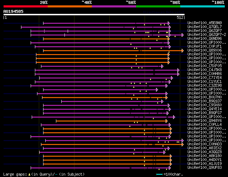
Task: Click the arrowhead ending the UniRef100_C7IYE4 alignment
Action: pos(172,78)
